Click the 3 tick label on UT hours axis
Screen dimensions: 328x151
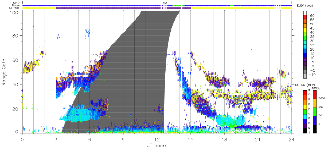click(x=56, y=140)
